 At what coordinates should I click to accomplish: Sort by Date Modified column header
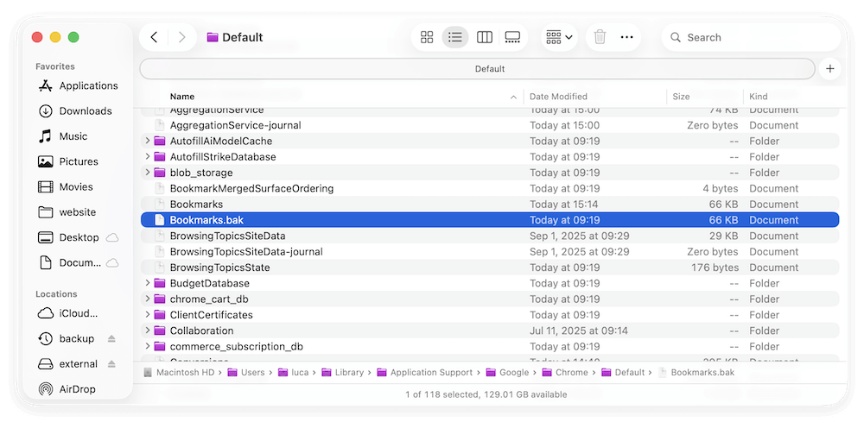pyautogui.click(x=558, y=97)
